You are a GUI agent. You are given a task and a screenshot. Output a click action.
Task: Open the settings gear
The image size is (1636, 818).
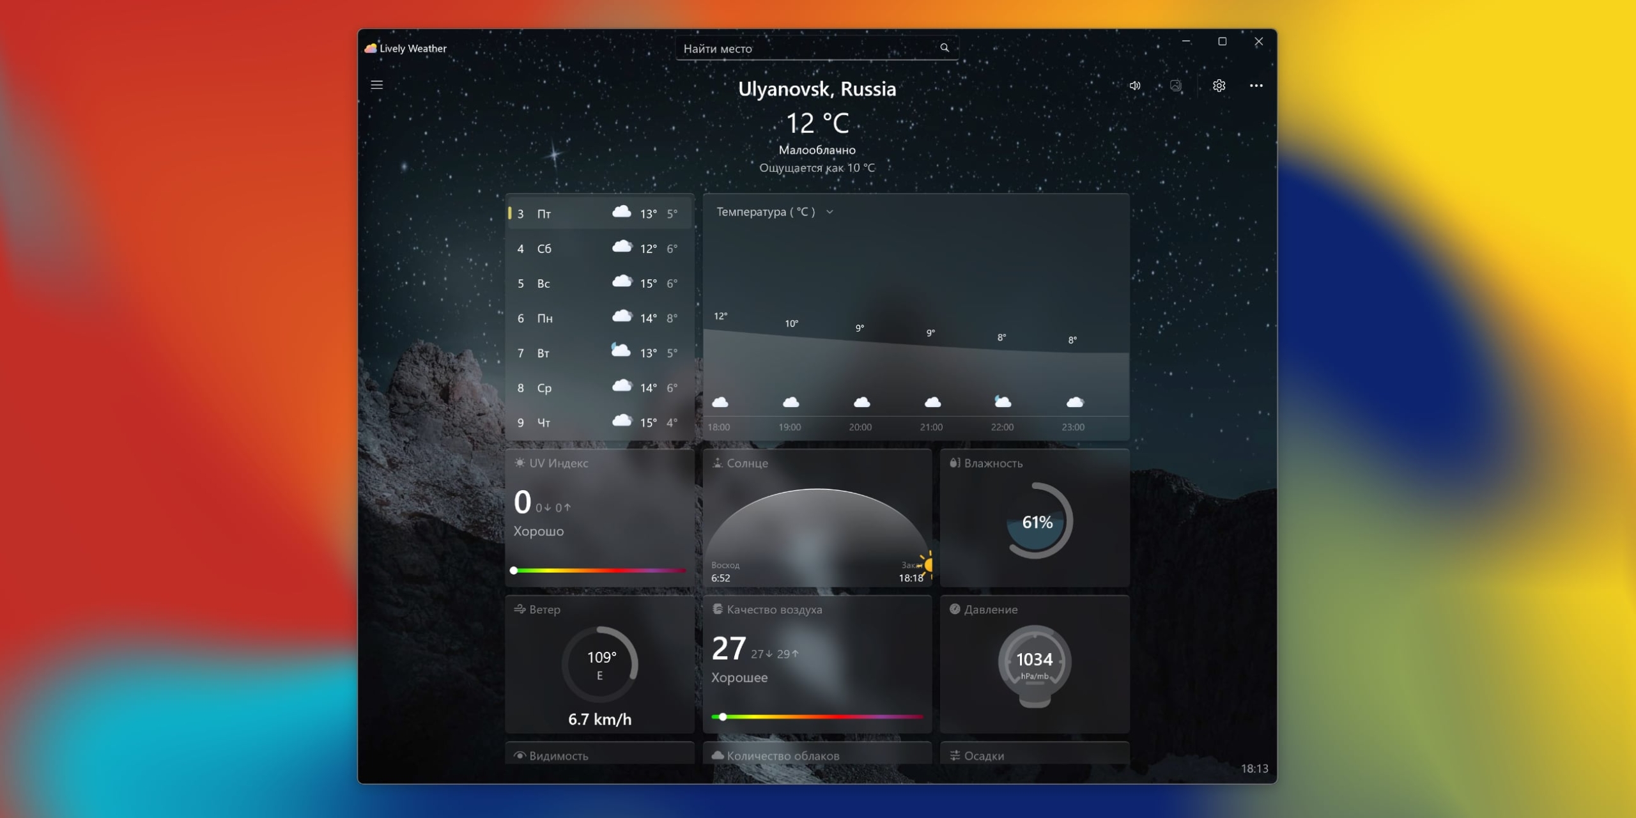[x=1219, y=85]
